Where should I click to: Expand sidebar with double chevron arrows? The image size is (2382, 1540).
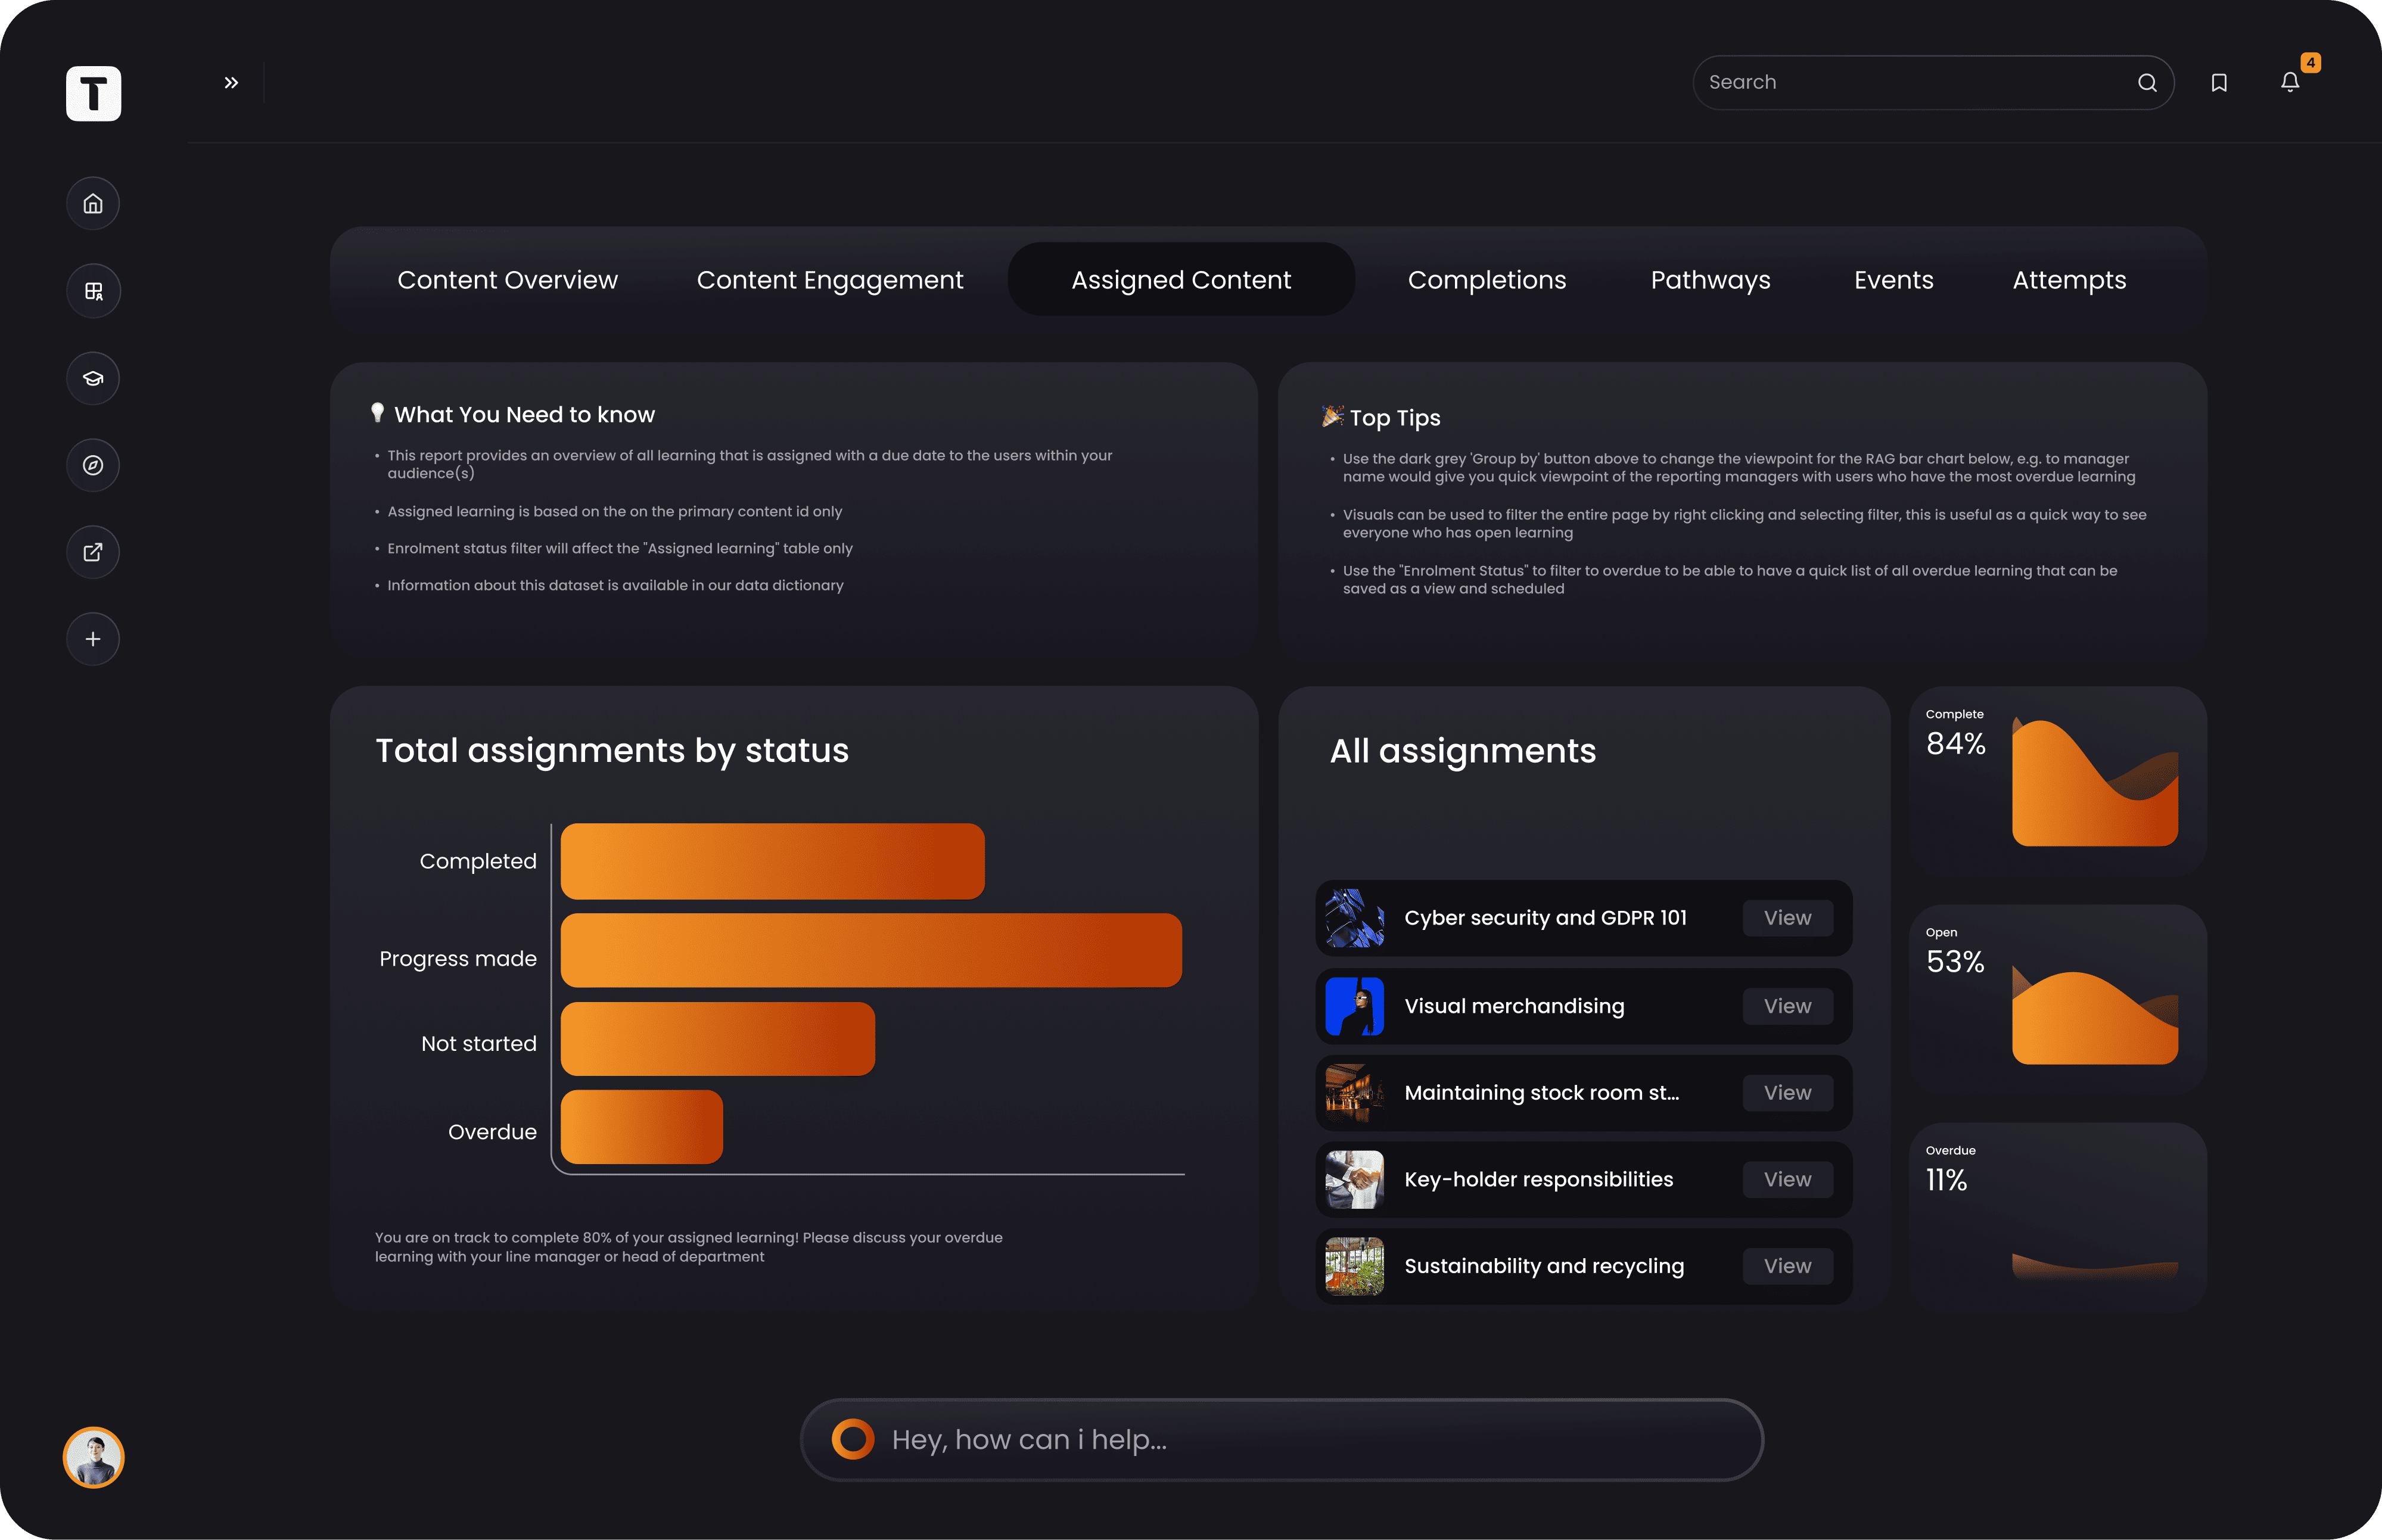(231, 83)
